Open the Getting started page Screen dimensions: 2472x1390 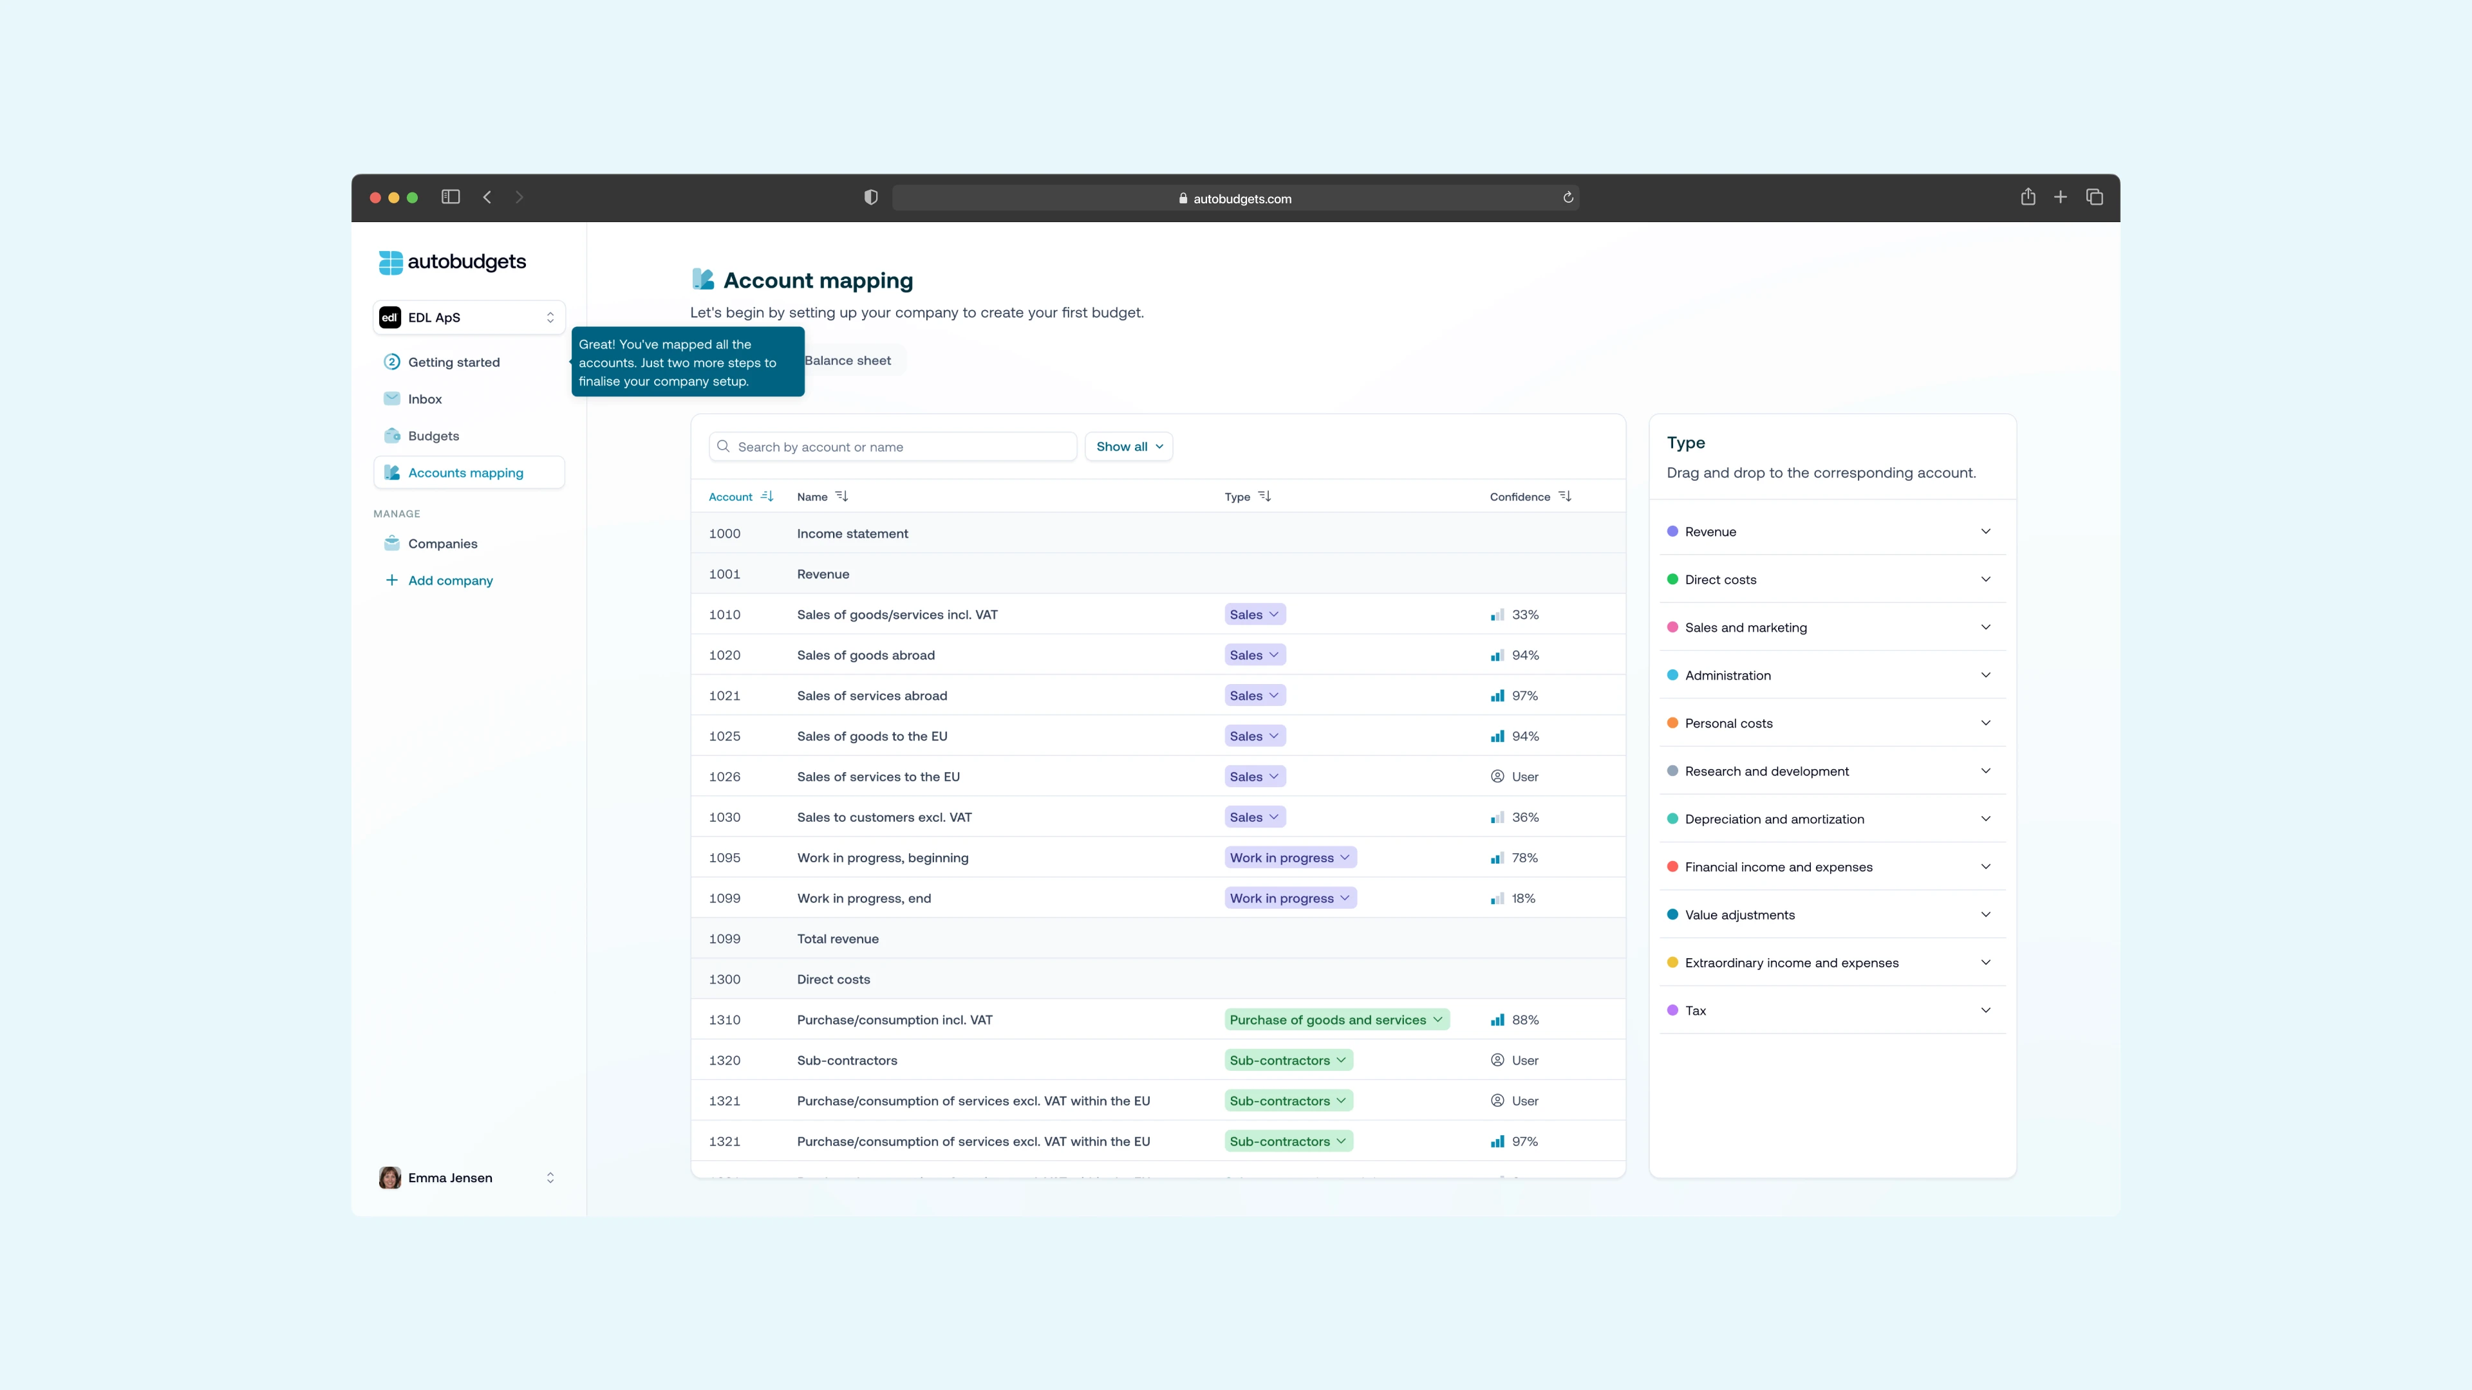[x=454, y=362]
